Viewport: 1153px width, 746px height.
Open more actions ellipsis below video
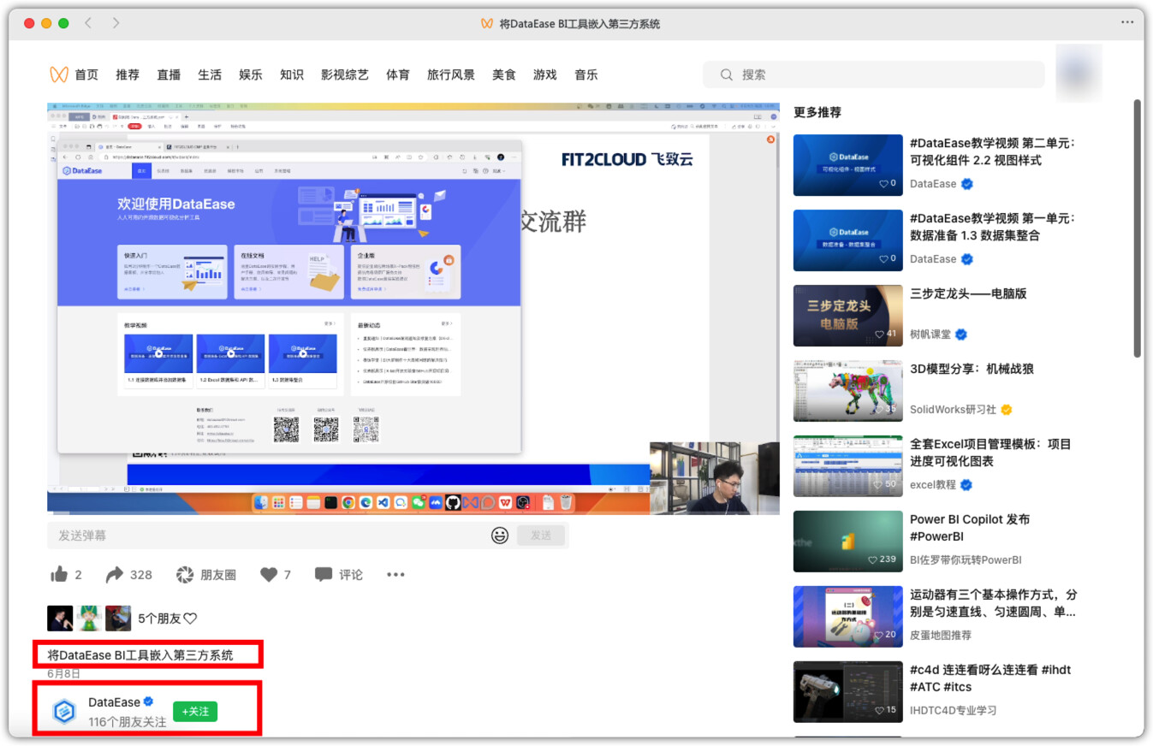click(x=395, y=574)
